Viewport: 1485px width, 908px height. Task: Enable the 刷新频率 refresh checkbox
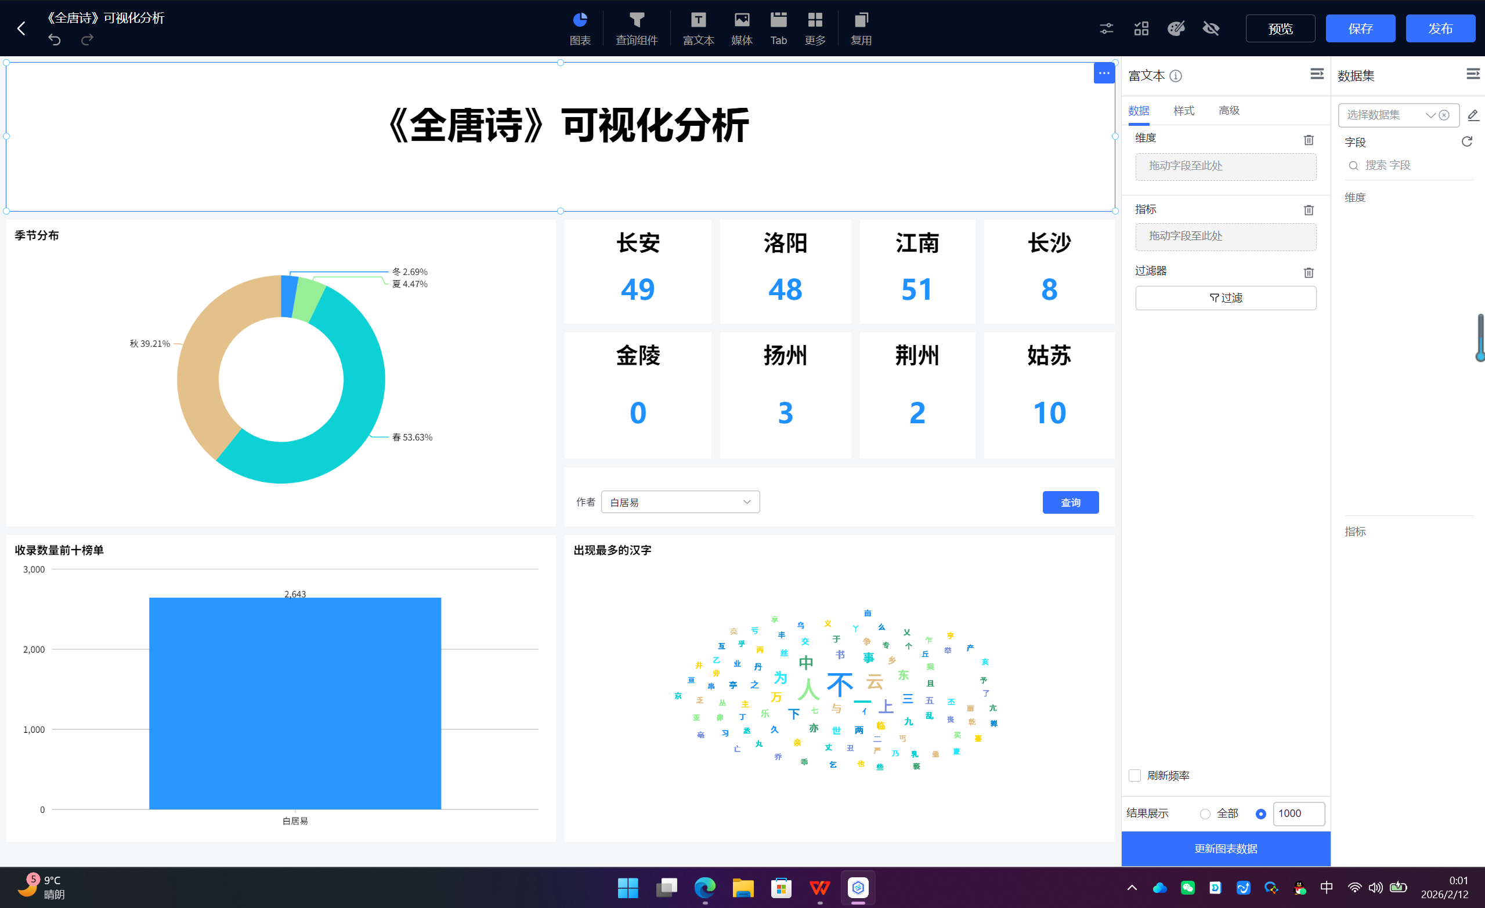click(x=1136, y=776)
